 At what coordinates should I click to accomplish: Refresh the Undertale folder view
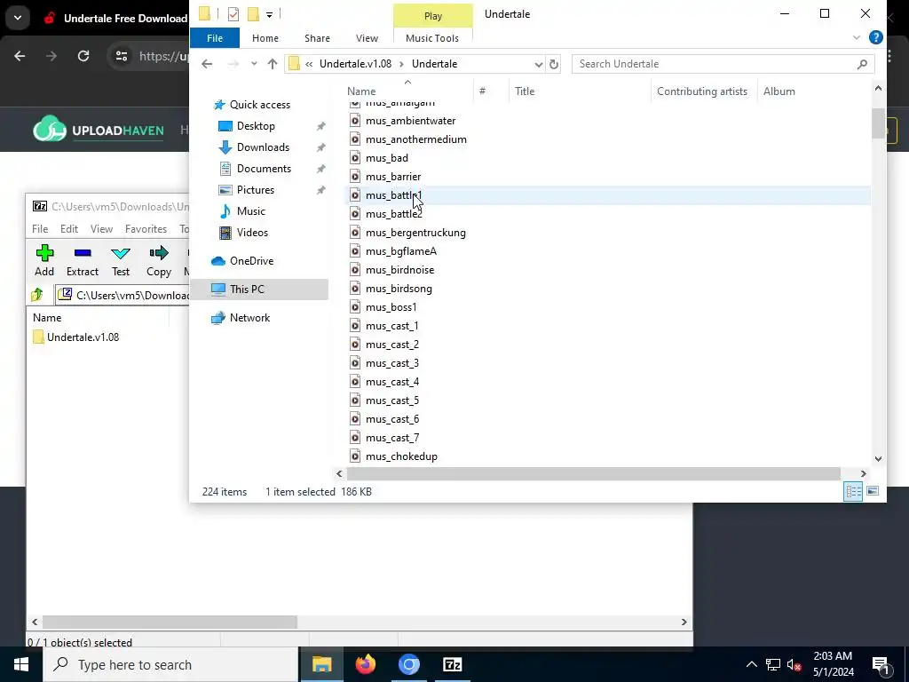tap(554, 64)
